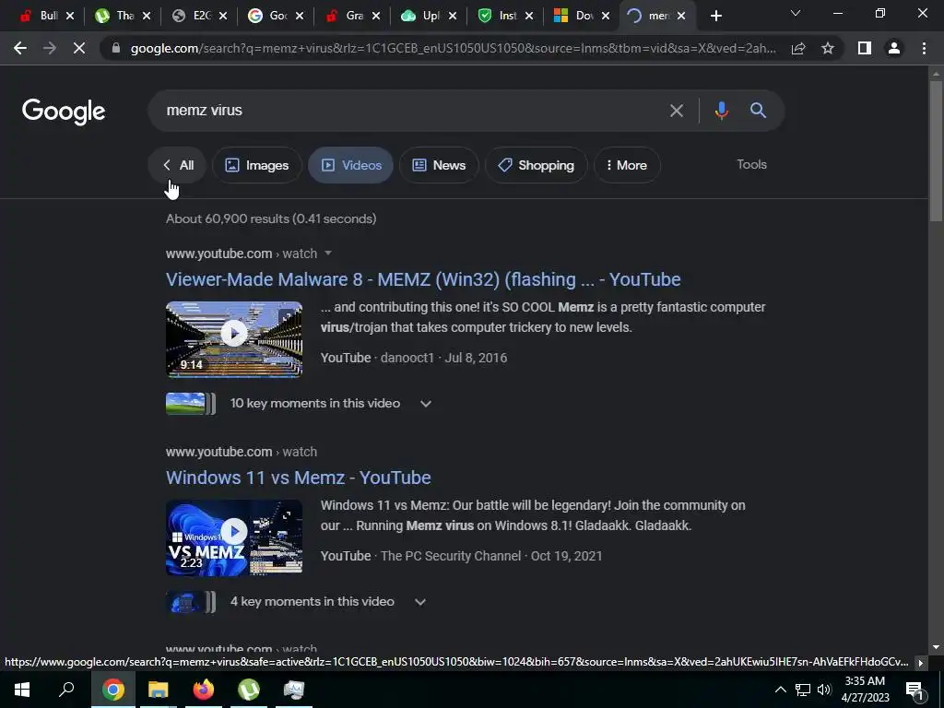Open the taskbar clock showing 3:35 AM
The width and height of the screenshot is (944, 708).
[x=865, y=690]
